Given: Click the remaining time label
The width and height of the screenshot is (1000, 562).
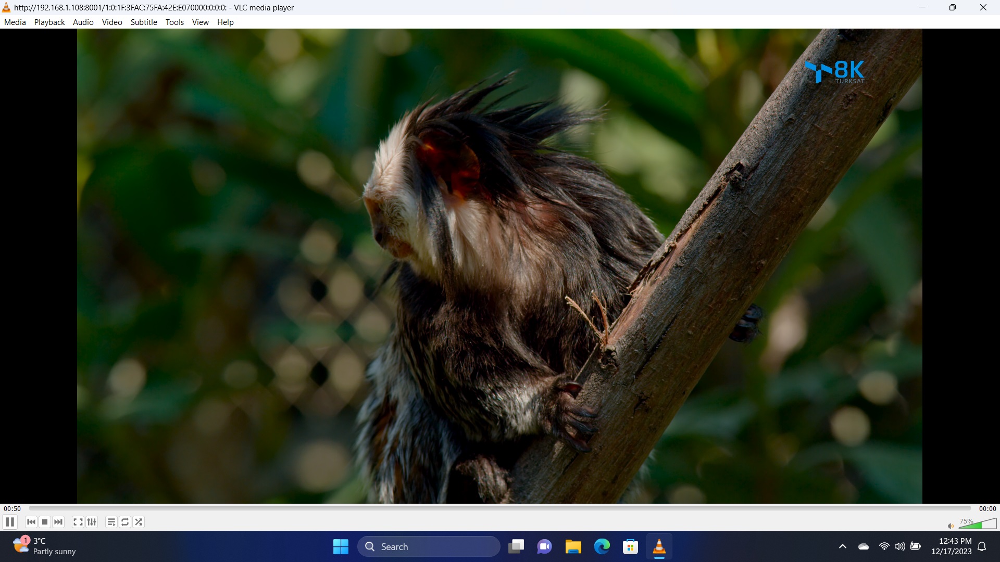Looking at the screenshot, I should (987, 509).
